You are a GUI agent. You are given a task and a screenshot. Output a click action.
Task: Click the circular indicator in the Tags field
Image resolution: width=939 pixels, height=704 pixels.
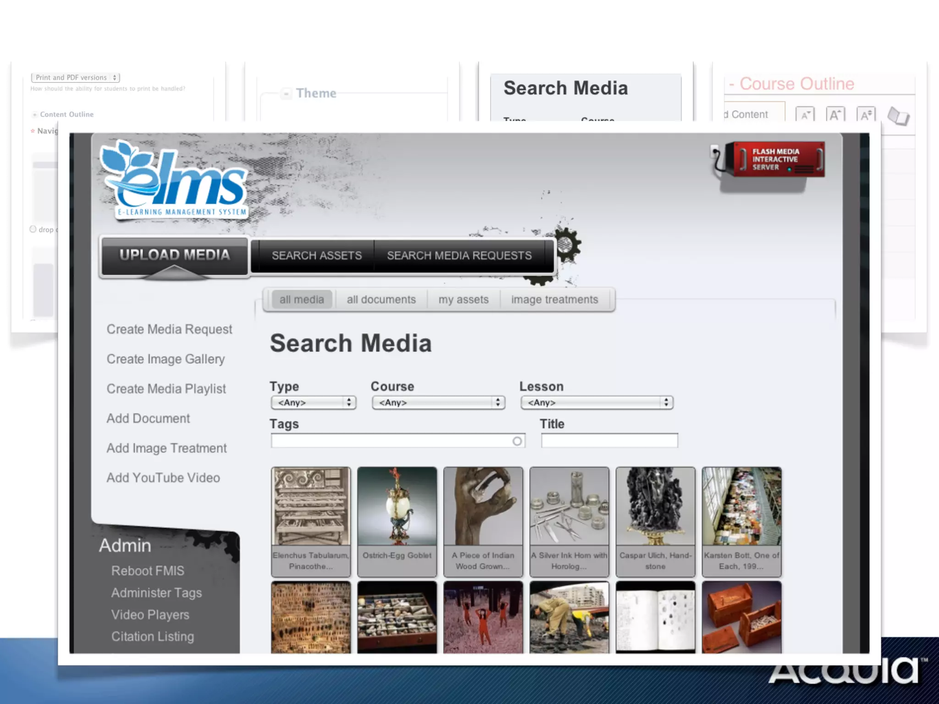tap(517, 441)
